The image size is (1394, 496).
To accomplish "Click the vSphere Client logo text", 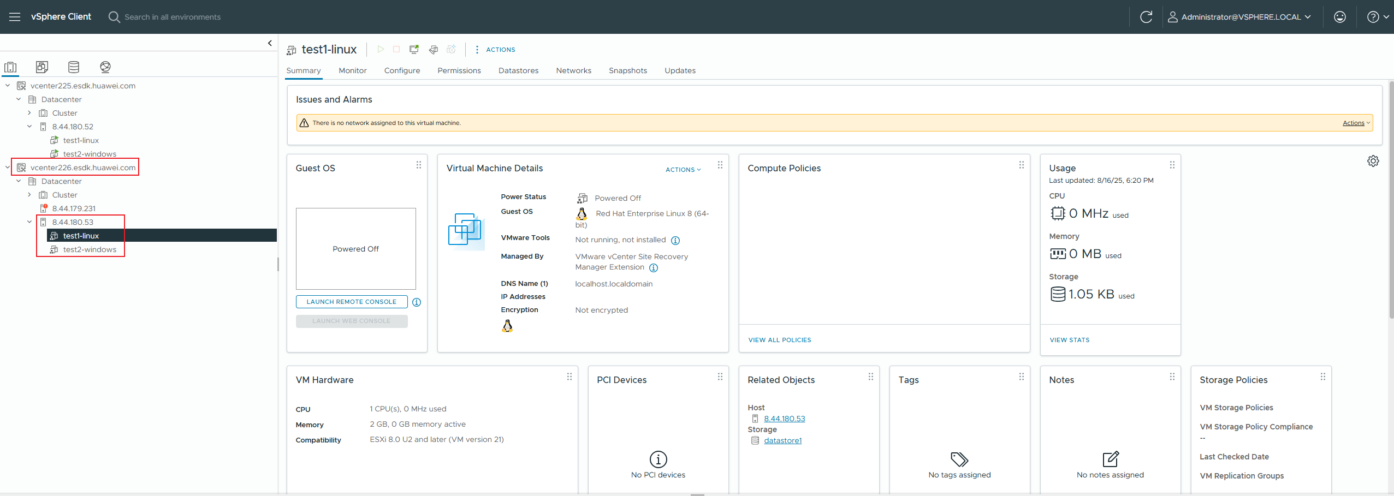I will (61, 17).
